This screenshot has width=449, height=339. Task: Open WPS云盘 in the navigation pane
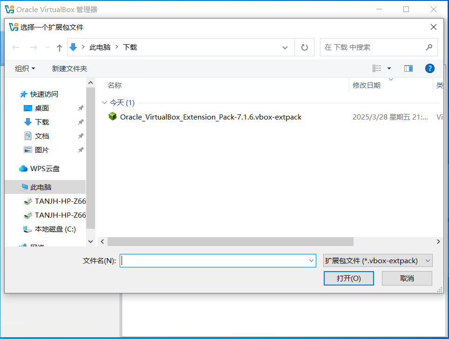pos(39,169)
